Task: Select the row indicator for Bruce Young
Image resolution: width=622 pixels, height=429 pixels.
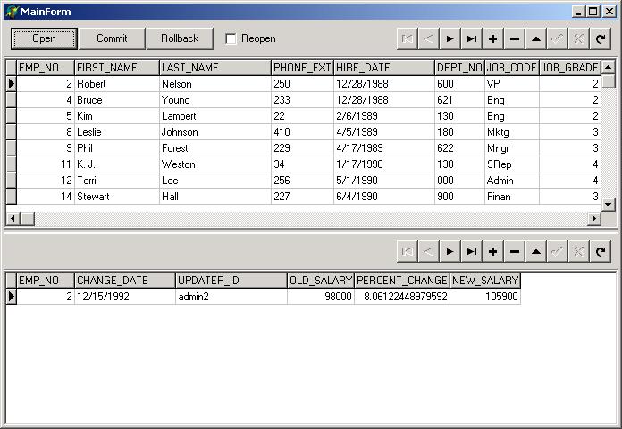Action: (11, 100)
